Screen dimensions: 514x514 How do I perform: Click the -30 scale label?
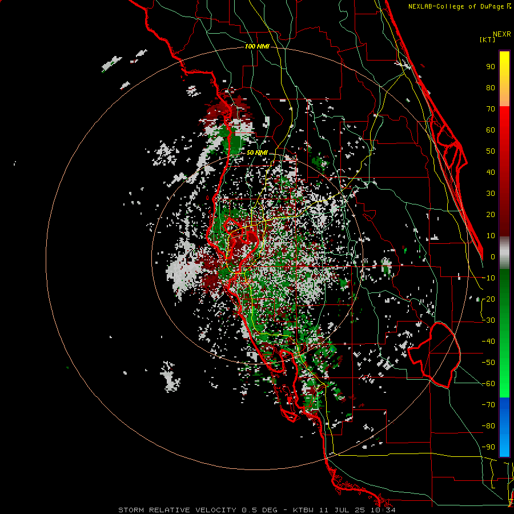click(x=488, y=320)
